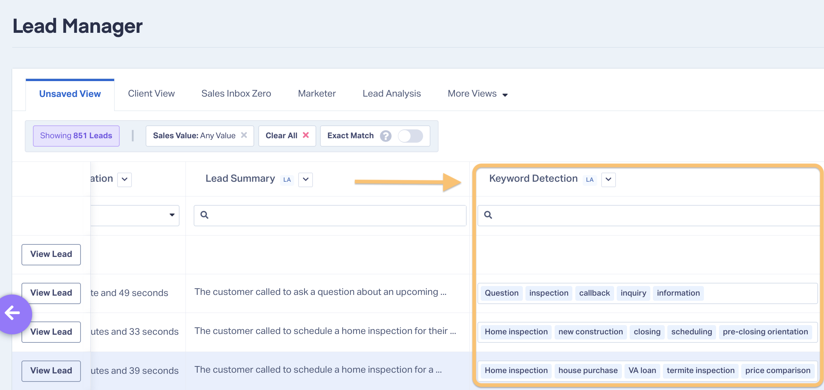Click the LA badge beside Keyword Detection
This screenshot has width=824, height=390.
point(590,180)
